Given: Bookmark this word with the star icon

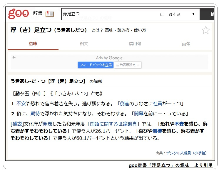Looking at the screenshot, I should click(205, 30).
